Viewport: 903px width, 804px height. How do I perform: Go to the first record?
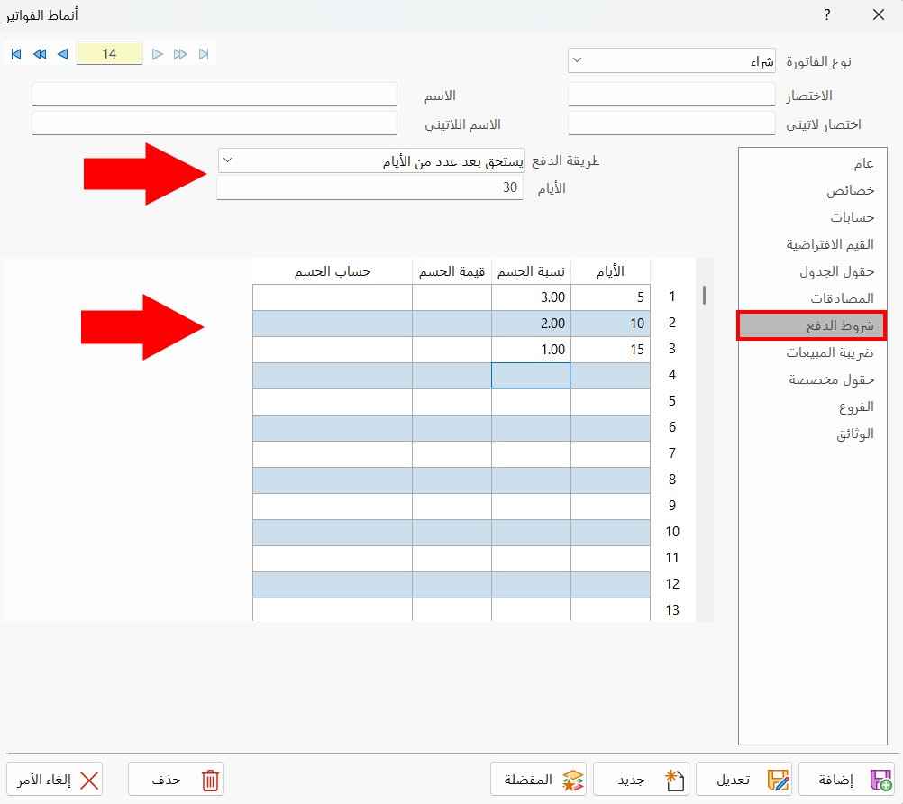click(x=16, y=54)
